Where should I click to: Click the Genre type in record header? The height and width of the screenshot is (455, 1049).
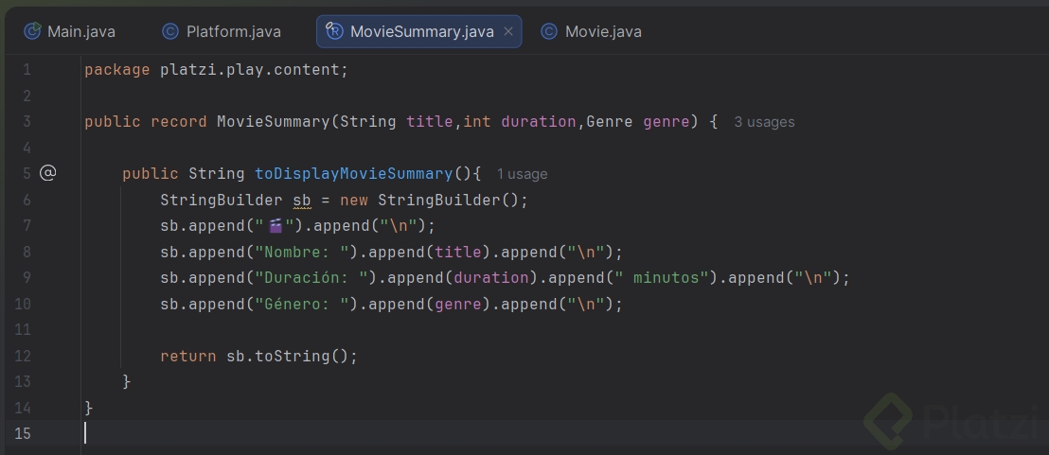tap(609, 121)
